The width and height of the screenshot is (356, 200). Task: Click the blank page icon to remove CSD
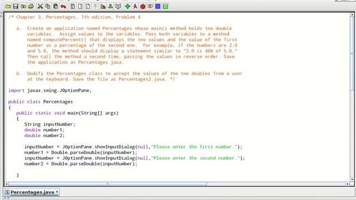80,6
